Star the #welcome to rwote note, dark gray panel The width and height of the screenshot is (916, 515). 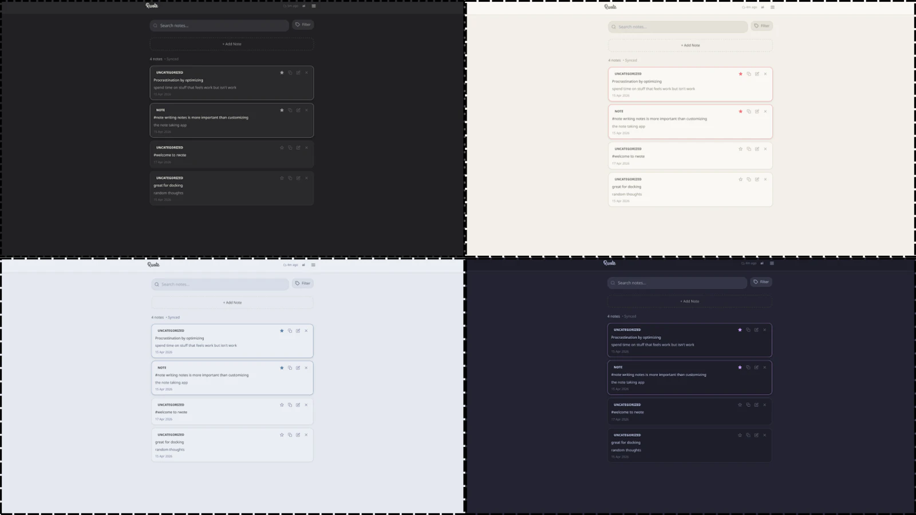[x=282, y=148]
